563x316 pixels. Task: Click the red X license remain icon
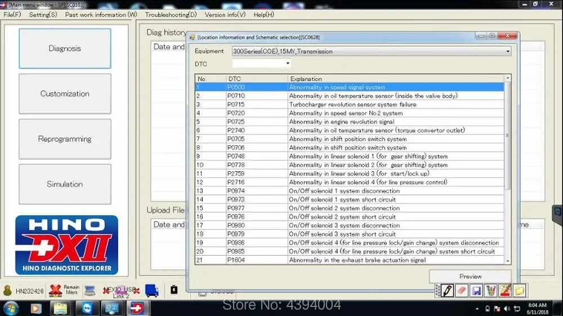click(x=55, y=290)
